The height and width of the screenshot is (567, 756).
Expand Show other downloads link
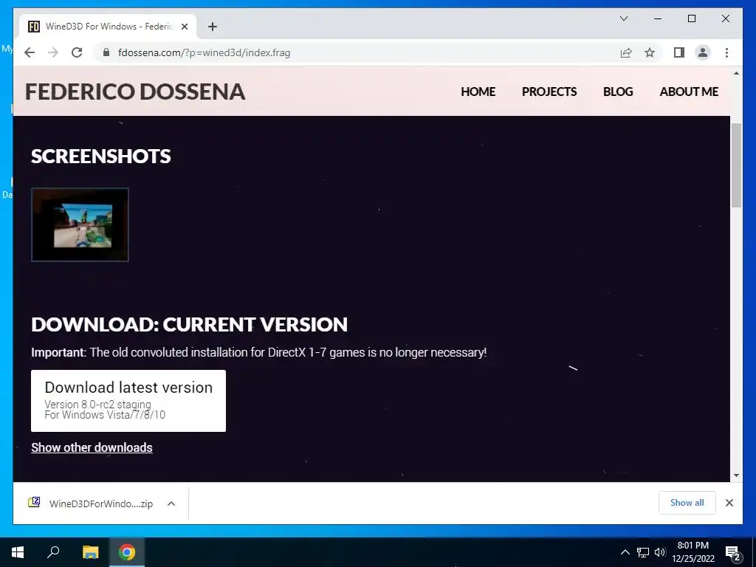(x=92, y=447)
